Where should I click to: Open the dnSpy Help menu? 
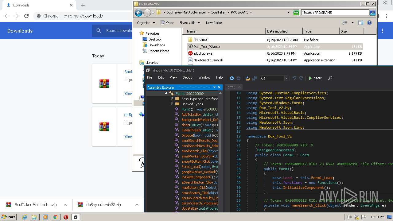219,77
